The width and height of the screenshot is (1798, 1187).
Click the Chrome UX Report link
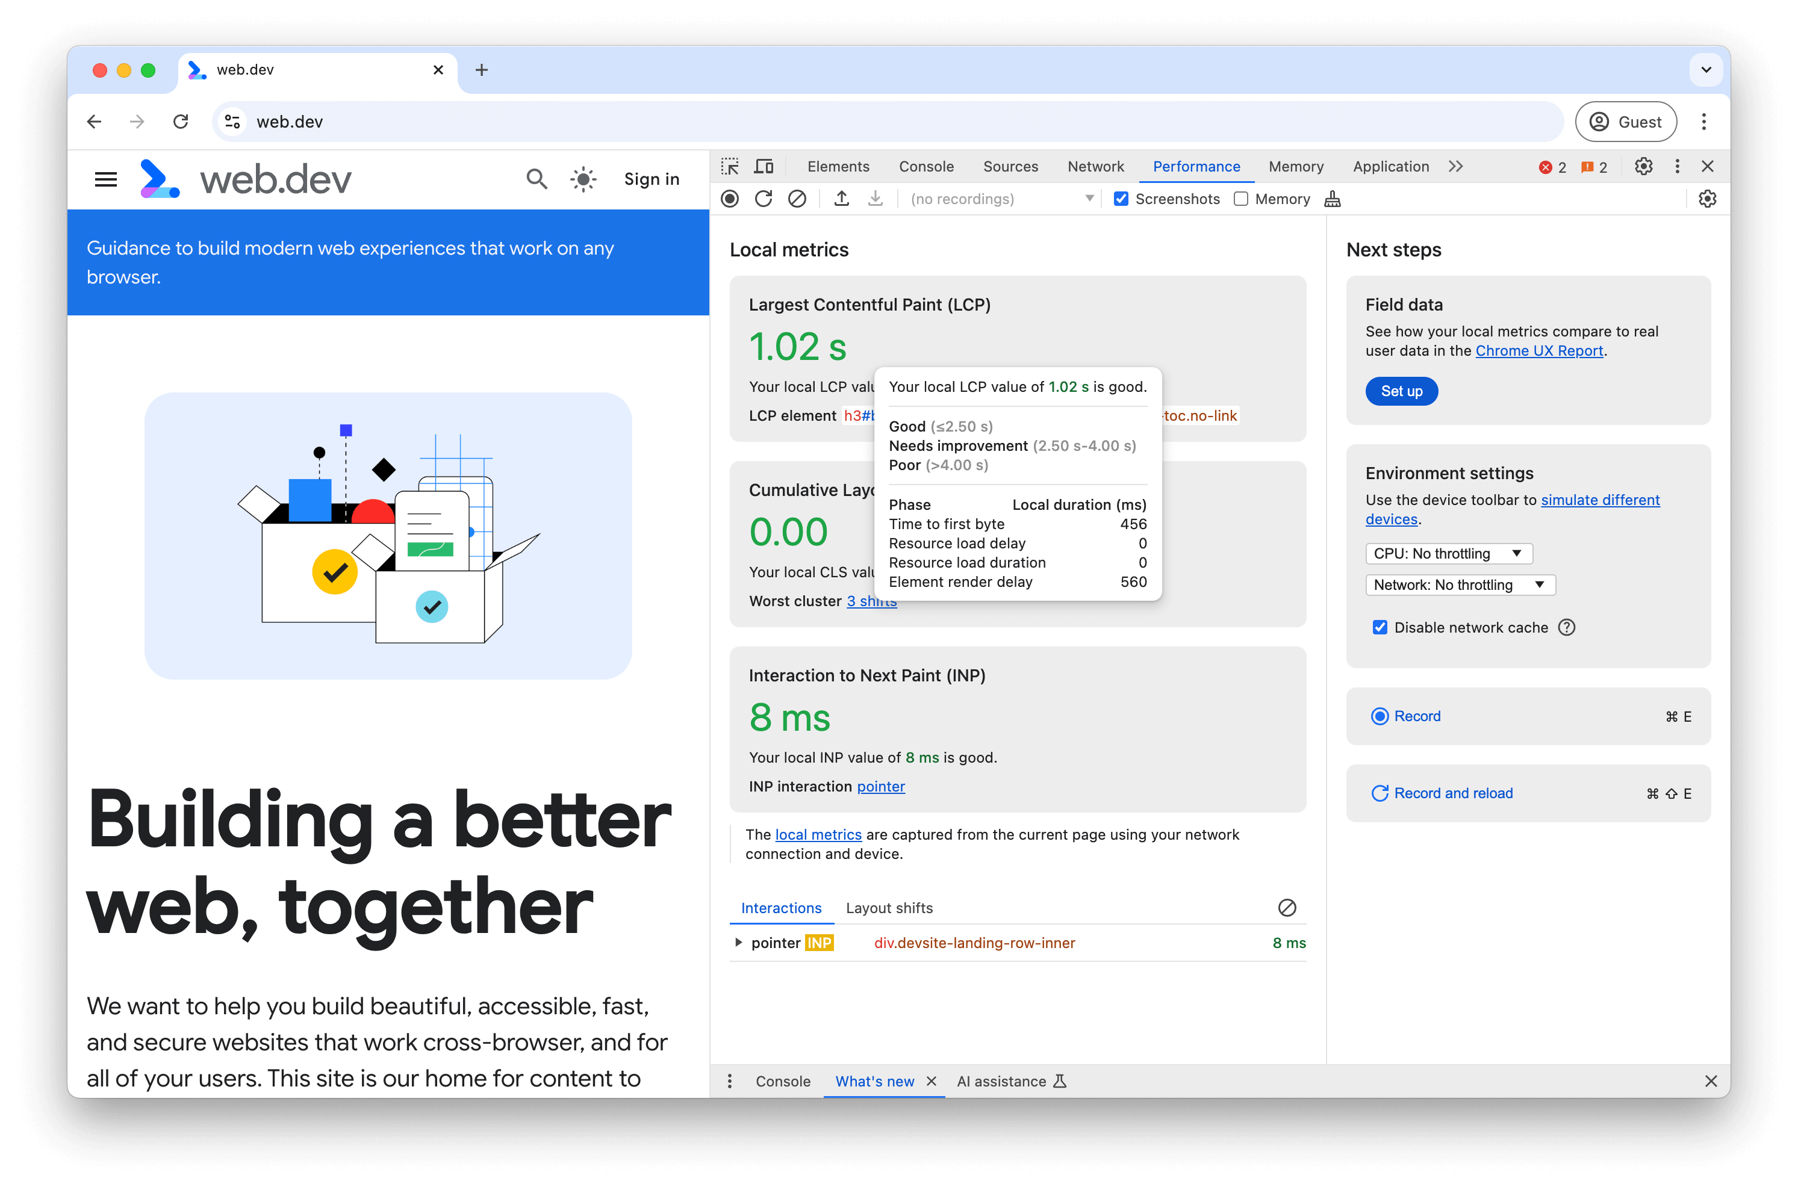[x=1540, y=351]
